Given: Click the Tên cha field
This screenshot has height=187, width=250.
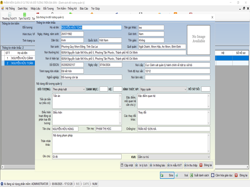Looking at the screenshot, I should point(65,129).
